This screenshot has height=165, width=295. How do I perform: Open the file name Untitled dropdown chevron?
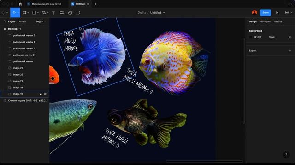coord(164,13)
